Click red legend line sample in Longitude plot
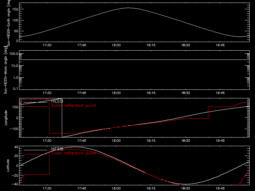 pos(35,107)
